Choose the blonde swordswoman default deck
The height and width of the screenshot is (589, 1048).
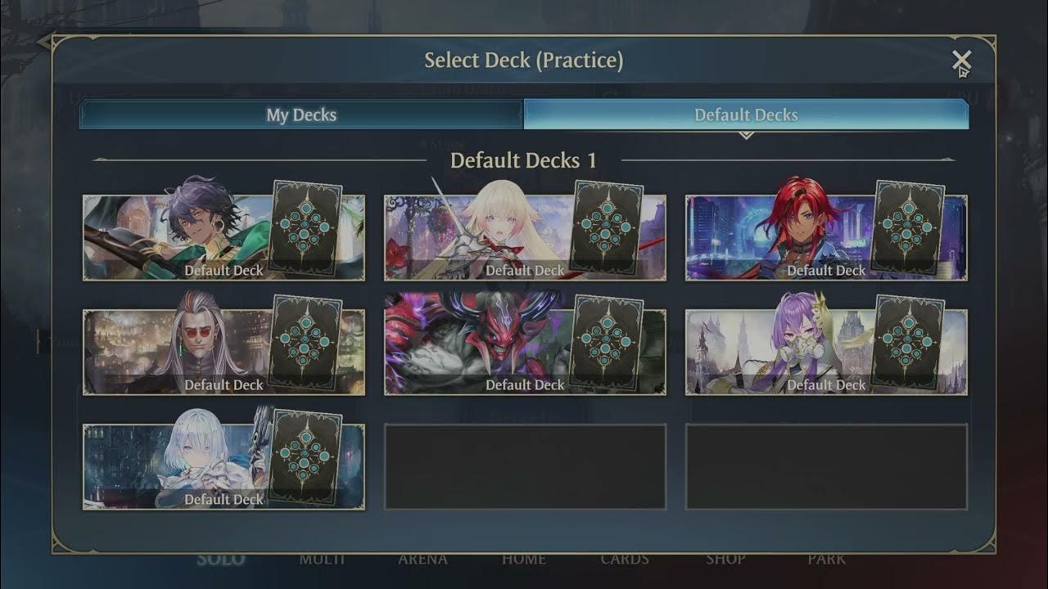pyautogui.click(x=525, y=237)
